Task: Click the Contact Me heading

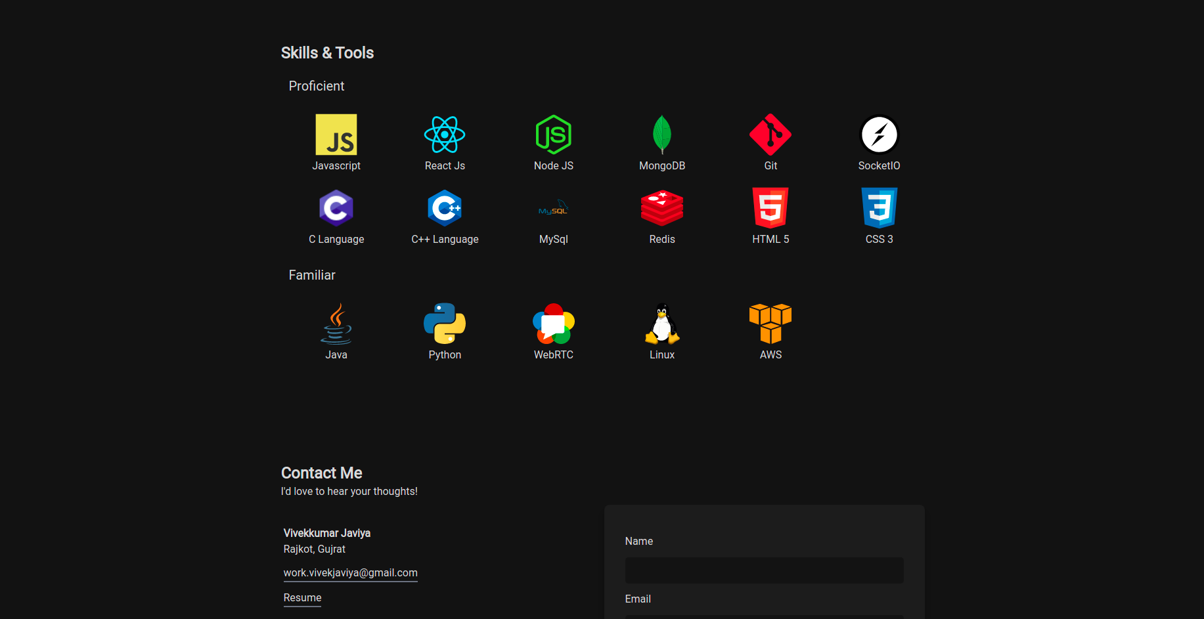Action: tap(322, 473)
